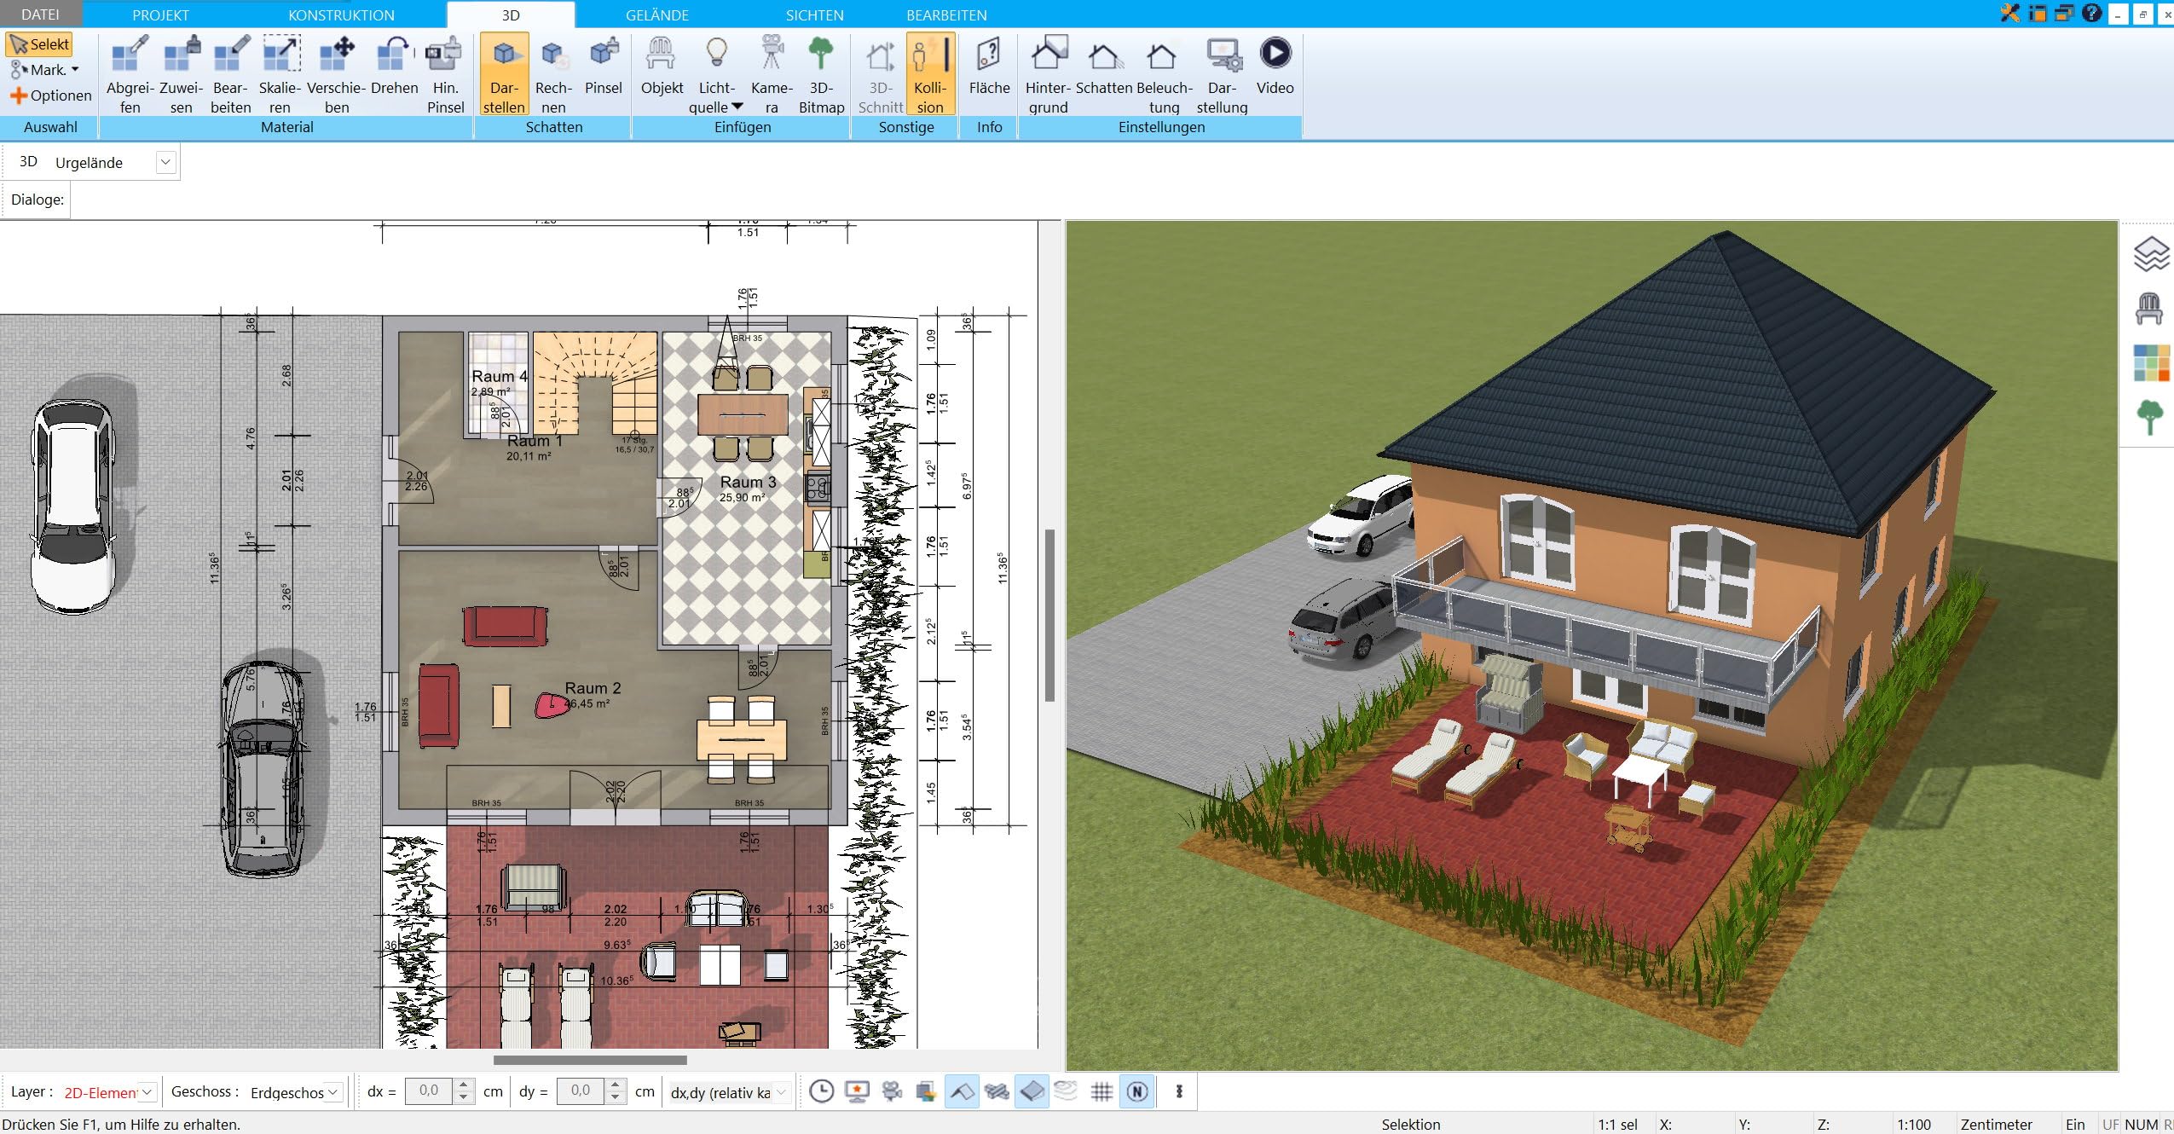Open the DATEI menu
This screenshot has height=1134, width=2174.
point(40,14)
